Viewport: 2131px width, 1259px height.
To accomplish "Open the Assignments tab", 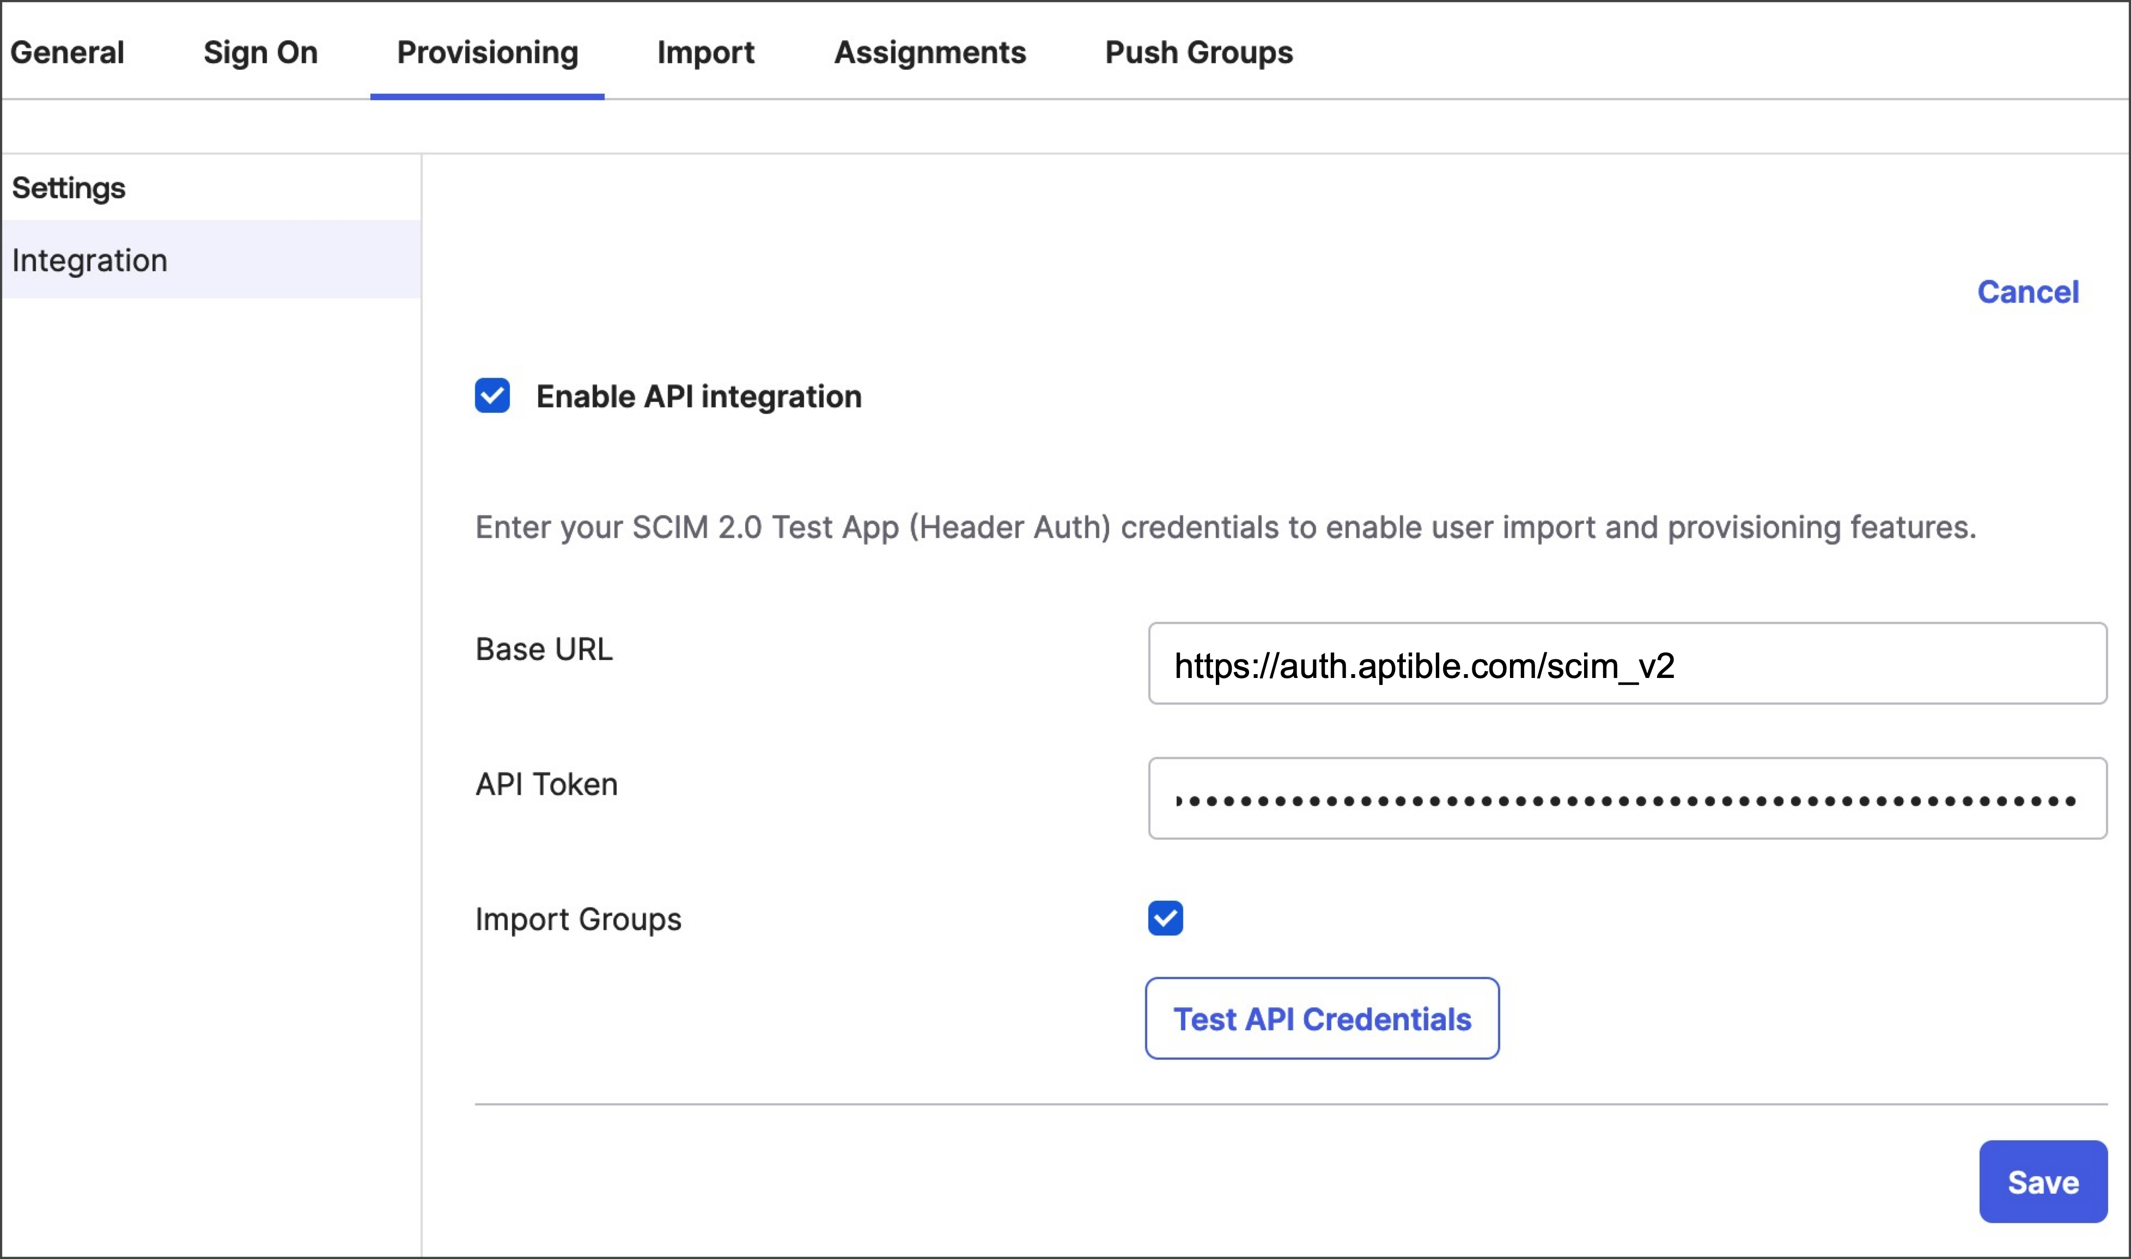I will (929, 53).
